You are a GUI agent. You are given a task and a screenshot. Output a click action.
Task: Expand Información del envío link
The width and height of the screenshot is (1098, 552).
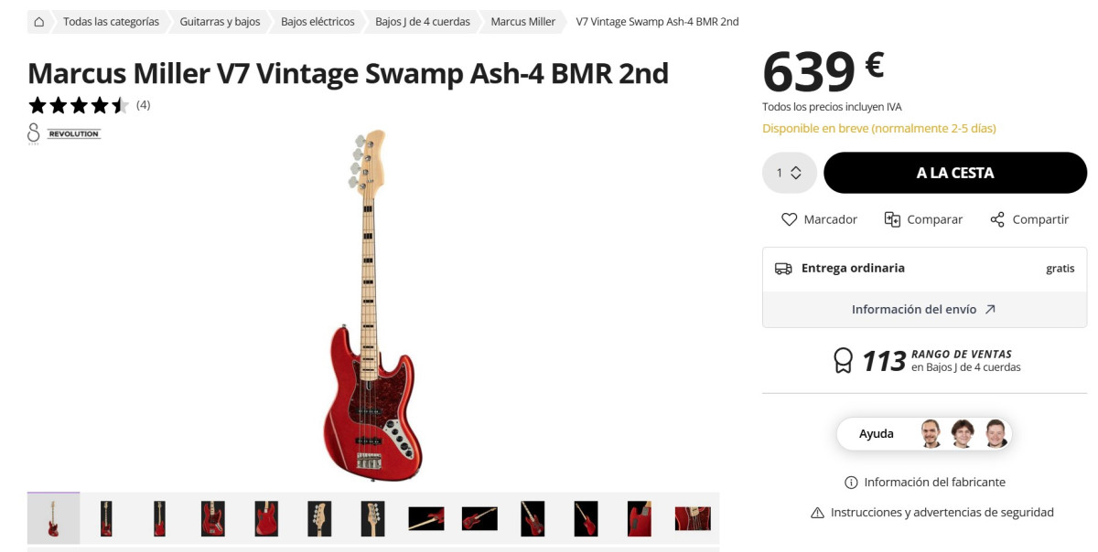click(x=924, y=310)
